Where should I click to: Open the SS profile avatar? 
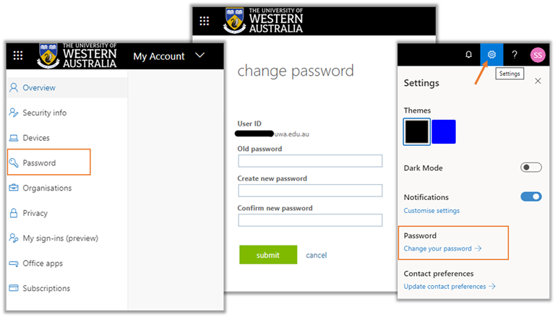(537, 56)
